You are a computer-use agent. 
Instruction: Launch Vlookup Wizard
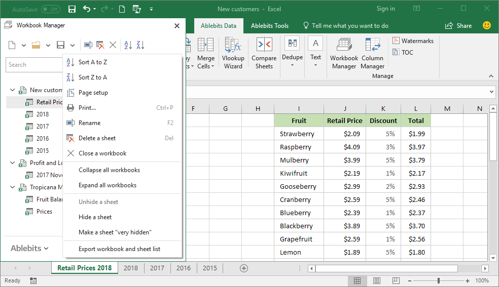tap(233, 53)
